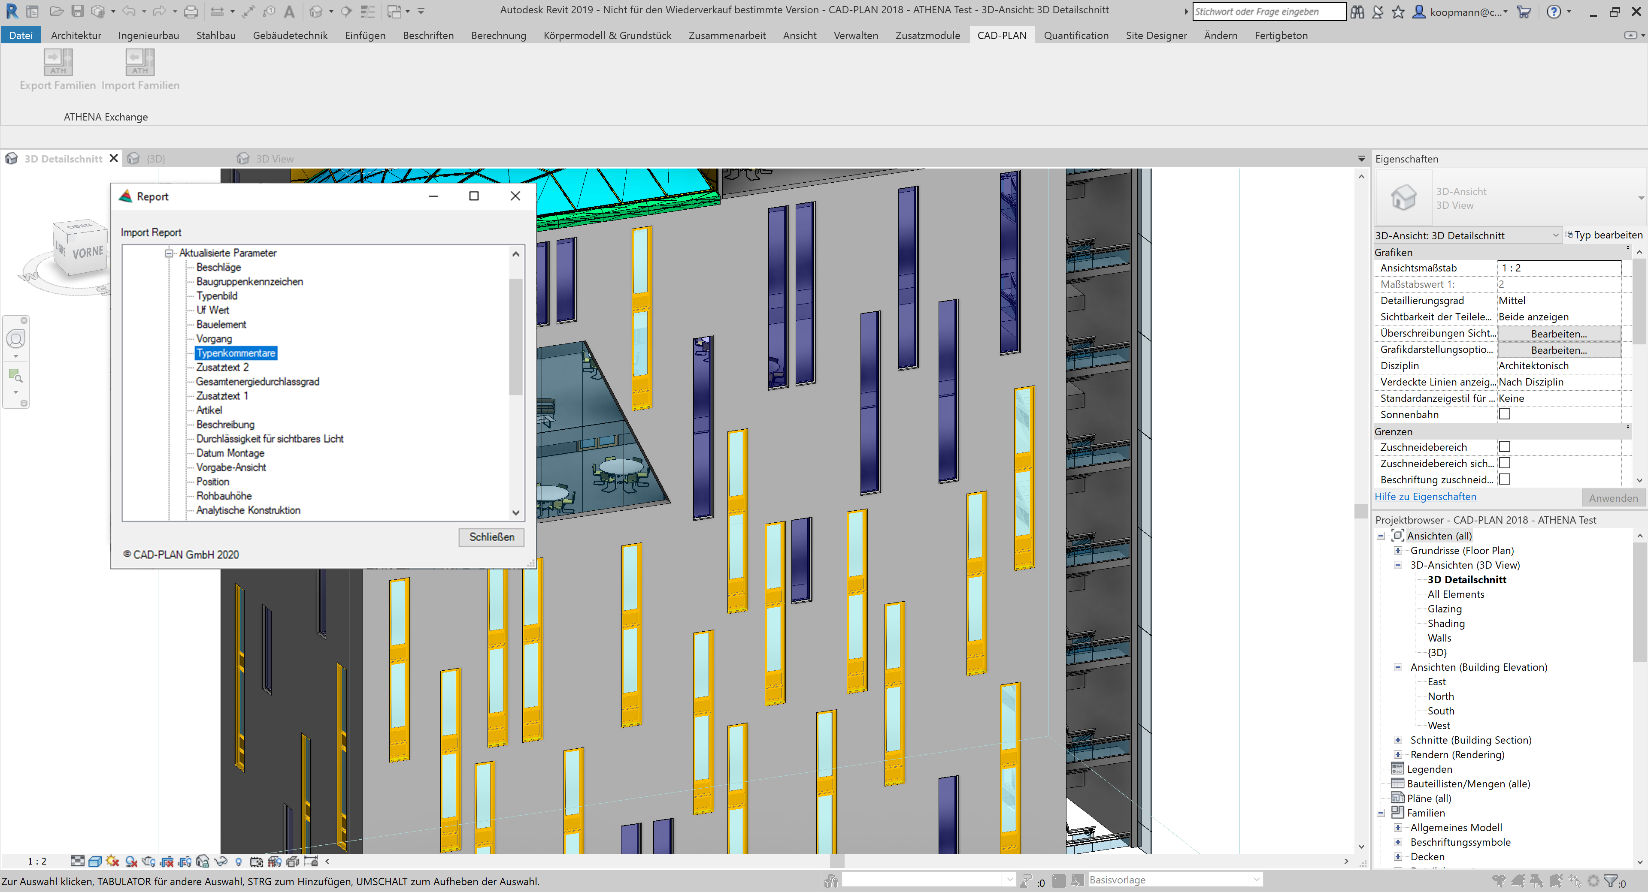Toggle Sun Path off icon in view bar

coord(112,861)
